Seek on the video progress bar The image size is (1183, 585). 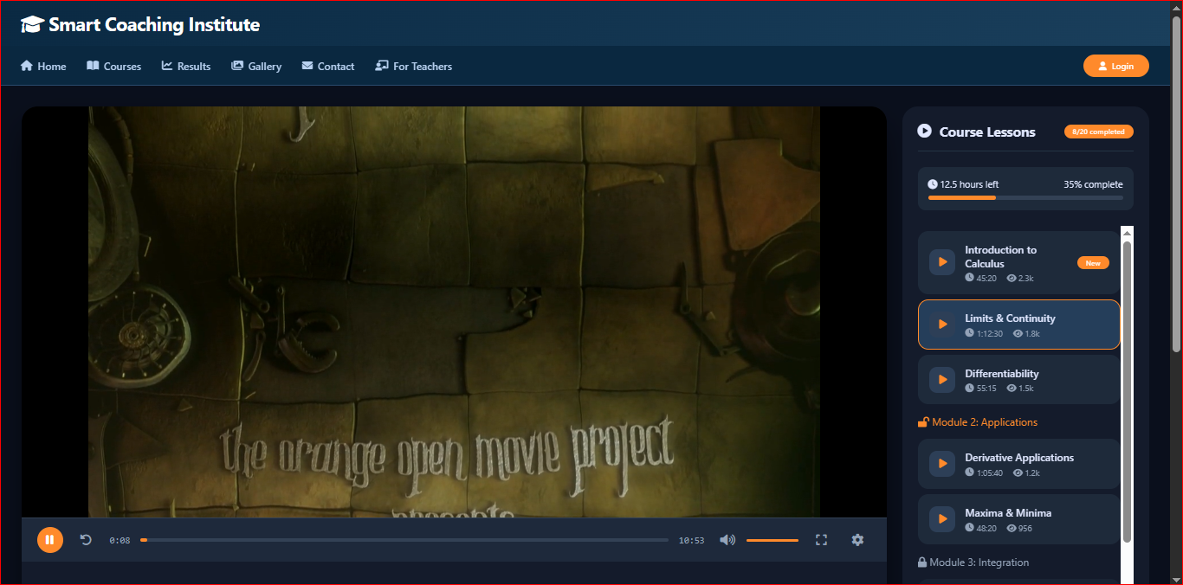[404, 540]
